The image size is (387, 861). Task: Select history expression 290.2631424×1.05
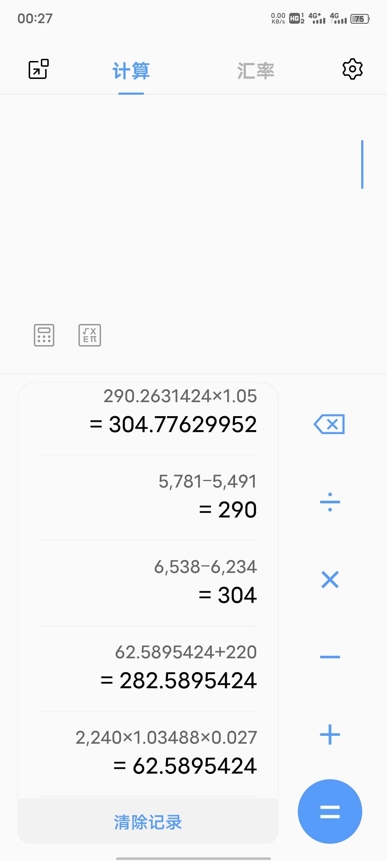pyautogui.click(x=180, y=396)
